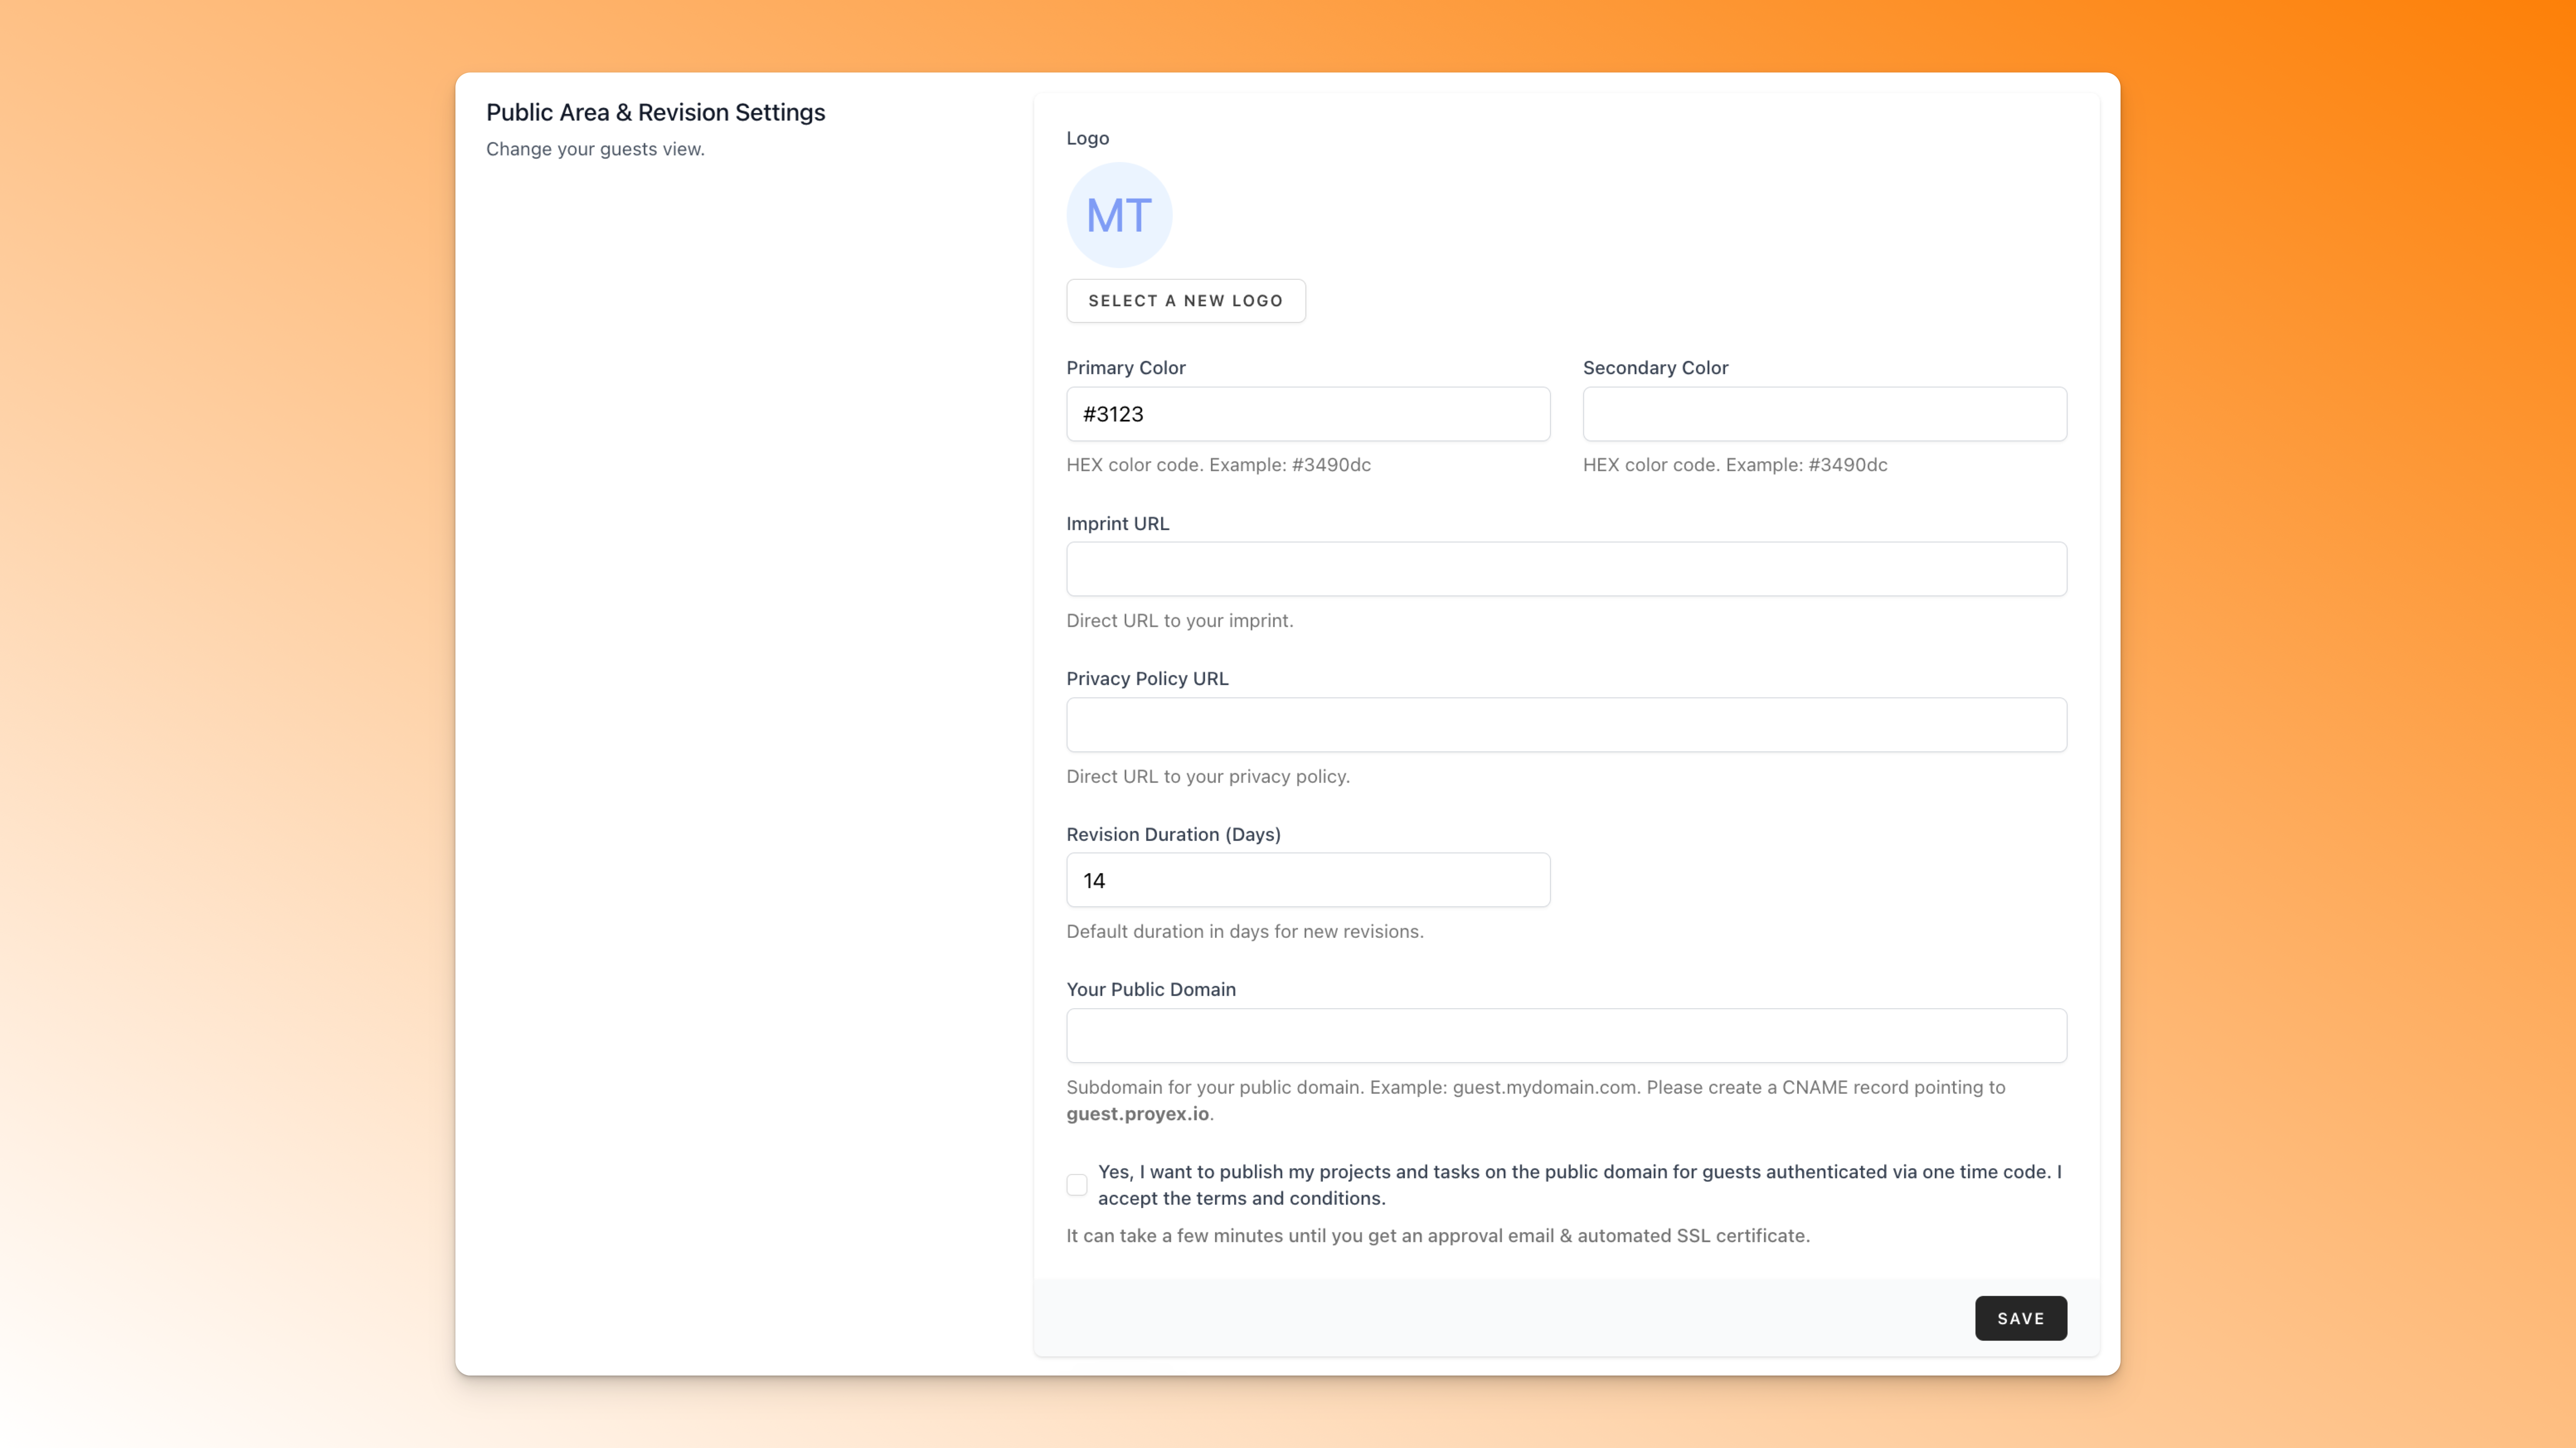Viewport: 2576px width, 1448px height.
Task: Click the "Direct URL to your privacy policy." hint
Action: click(1208, 777)
